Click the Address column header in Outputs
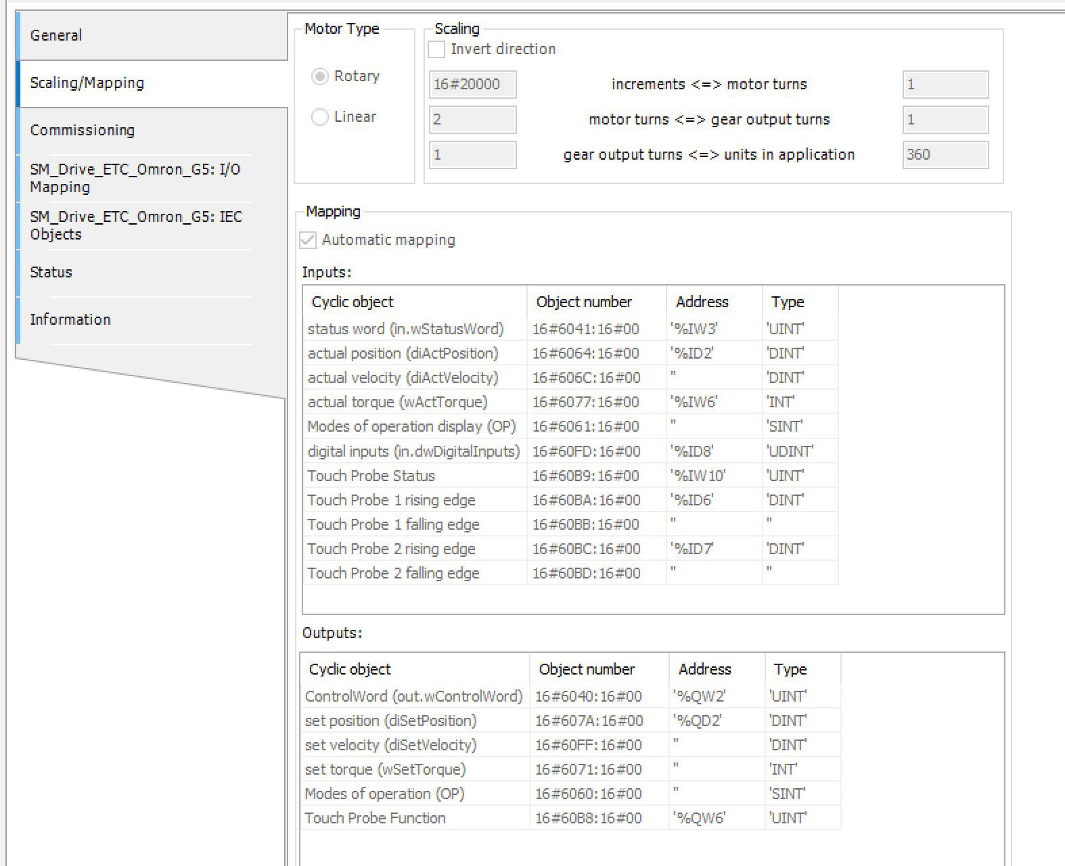Image resolution: width=1065 pixels, height=866 pixels. pyautogui.click(x=704, y=669)
